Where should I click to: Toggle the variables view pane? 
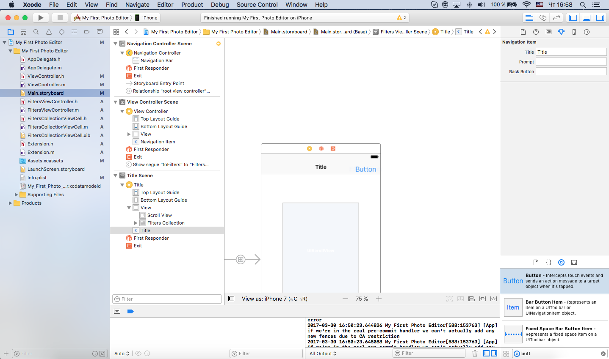click(x=486, y=353)
